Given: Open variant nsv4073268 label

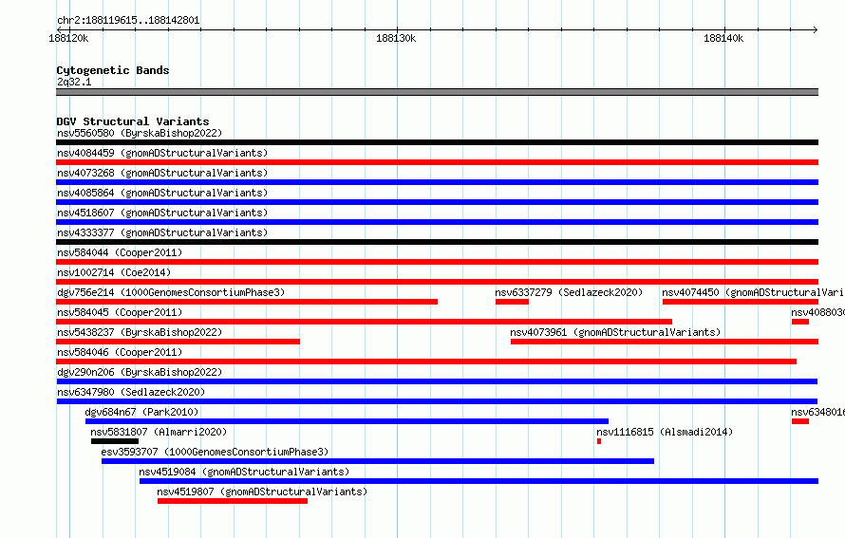Looking at the screenshot, I should (162, 173).
